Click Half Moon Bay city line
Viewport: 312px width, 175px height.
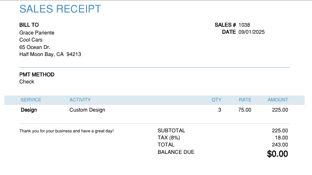point(50,54)
